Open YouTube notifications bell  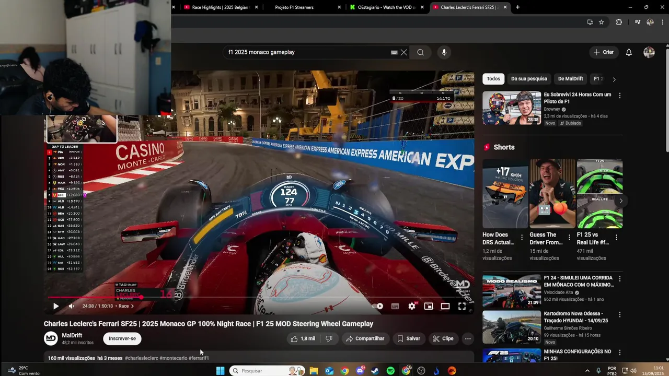[x=629, y=52]
